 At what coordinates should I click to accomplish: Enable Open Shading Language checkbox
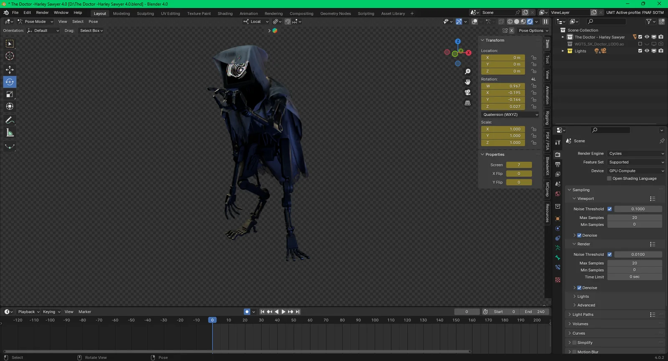click(609, 178)
